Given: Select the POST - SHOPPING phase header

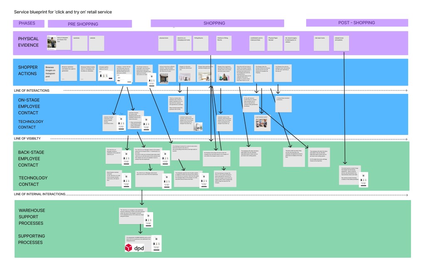Looking at the screenshot, I should pos(357,23).
